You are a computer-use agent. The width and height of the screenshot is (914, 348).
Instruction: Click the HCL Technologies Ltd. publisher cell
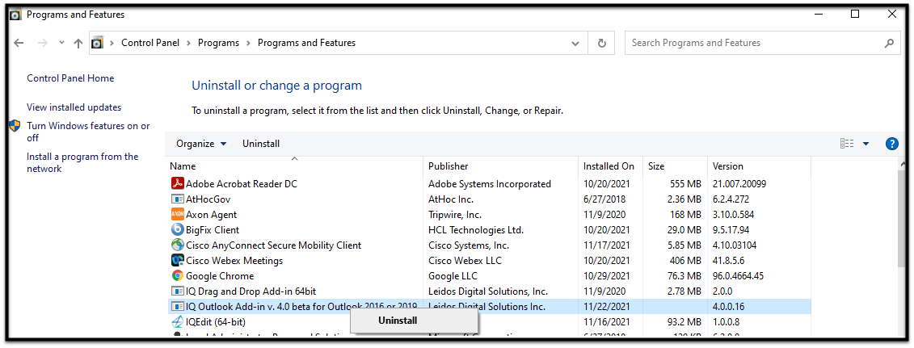(476, 230)
